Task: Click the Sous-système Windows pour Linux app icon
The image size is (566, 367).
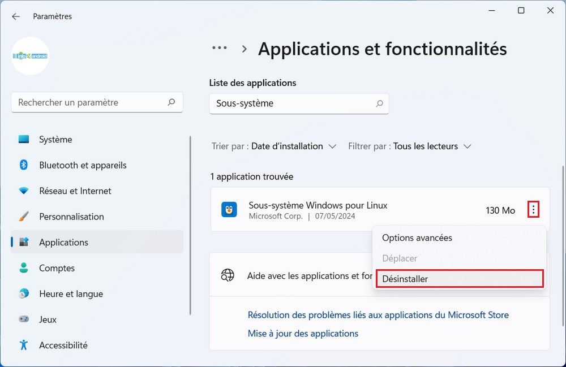Action: point(229,210)
